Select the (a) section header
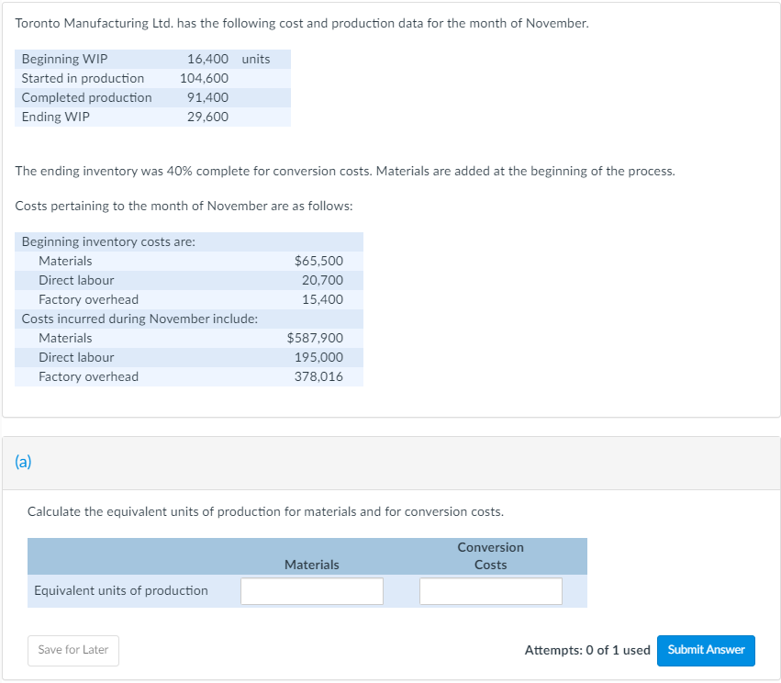781x683 pixels. click(x=23, y=462)
